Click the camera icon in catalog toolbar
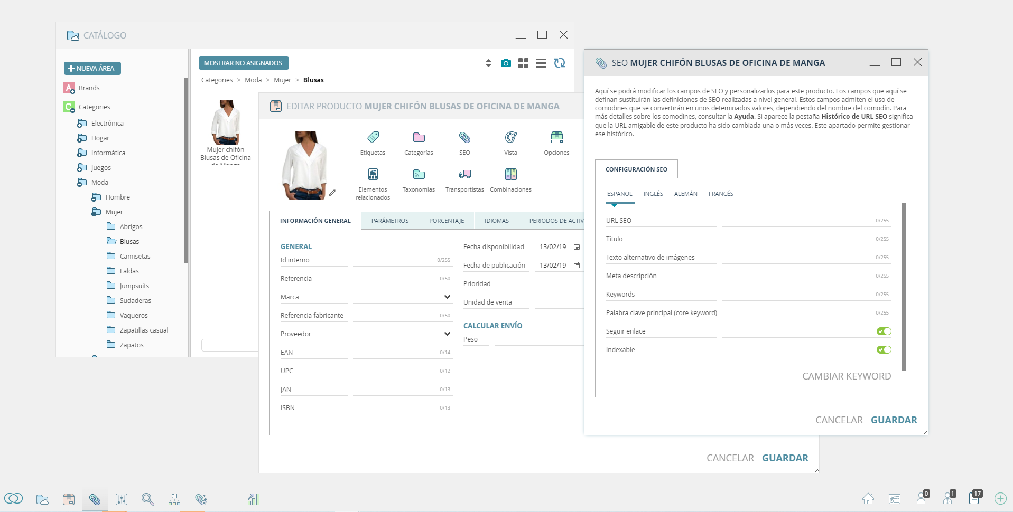 coord(506,63)
